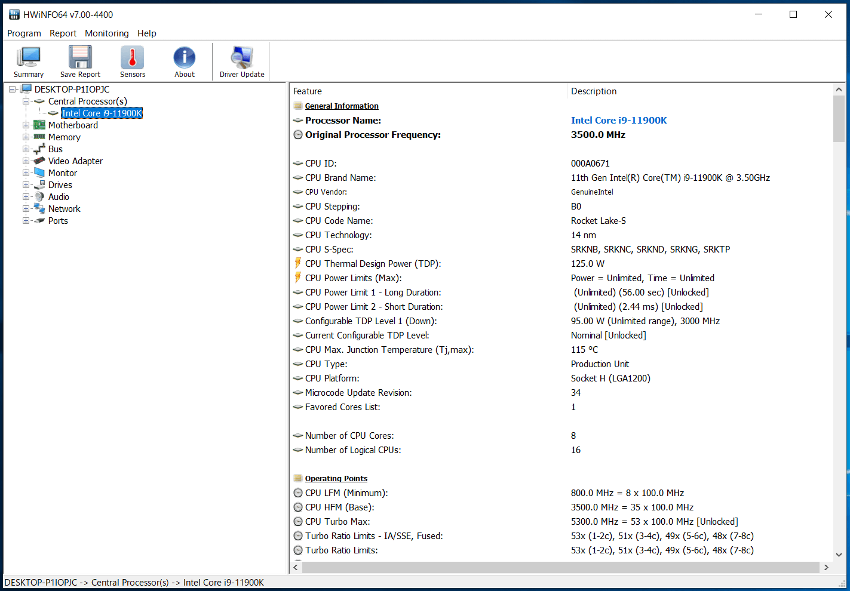
Task: Select the CPU HFM (Base) row
Action: pos(561,507)
